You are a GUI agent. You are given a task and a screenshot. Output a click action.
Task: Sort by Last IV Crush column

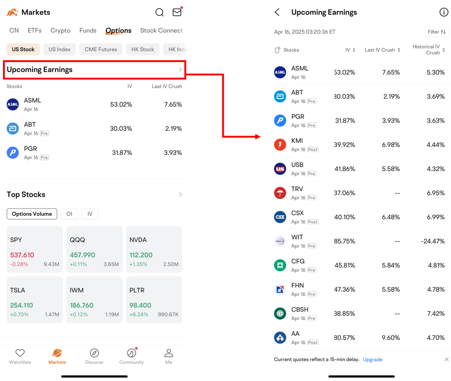point(382,50)
